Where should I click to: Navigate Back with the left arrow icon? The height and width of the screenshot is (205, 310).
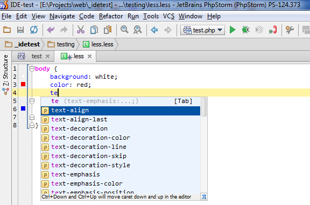[154, 30]
